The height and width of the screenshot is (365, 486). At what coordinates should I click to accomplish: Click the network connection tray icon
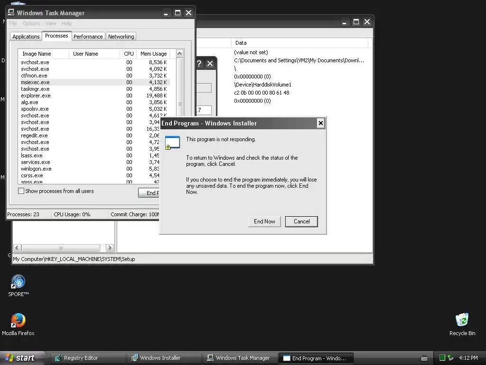[450, 358]
